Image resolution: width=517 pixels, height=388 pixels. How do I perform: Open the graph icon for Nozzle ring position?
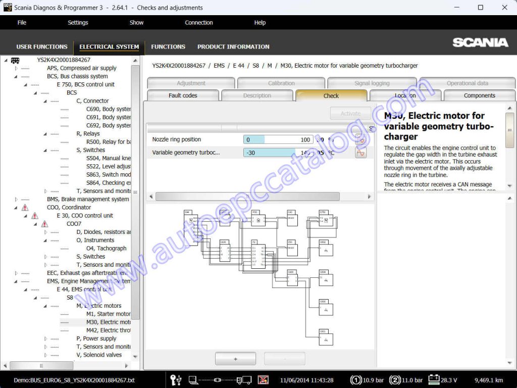coord(360,139)
